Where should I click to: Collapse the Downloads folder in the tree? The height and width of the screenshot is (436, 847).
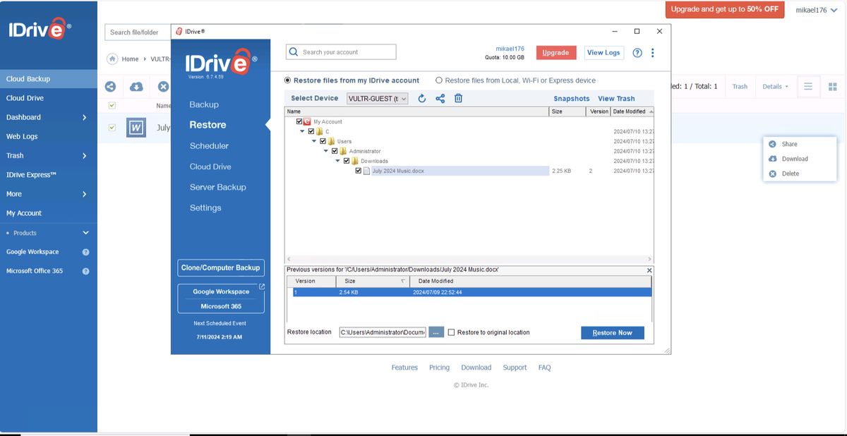click(337, 161)
